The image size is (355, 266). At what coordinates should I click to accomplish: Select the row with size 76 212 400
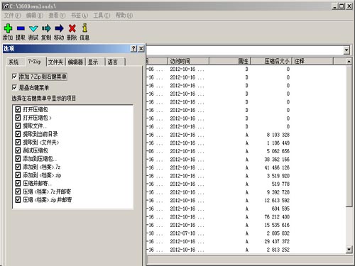[246, 217]
